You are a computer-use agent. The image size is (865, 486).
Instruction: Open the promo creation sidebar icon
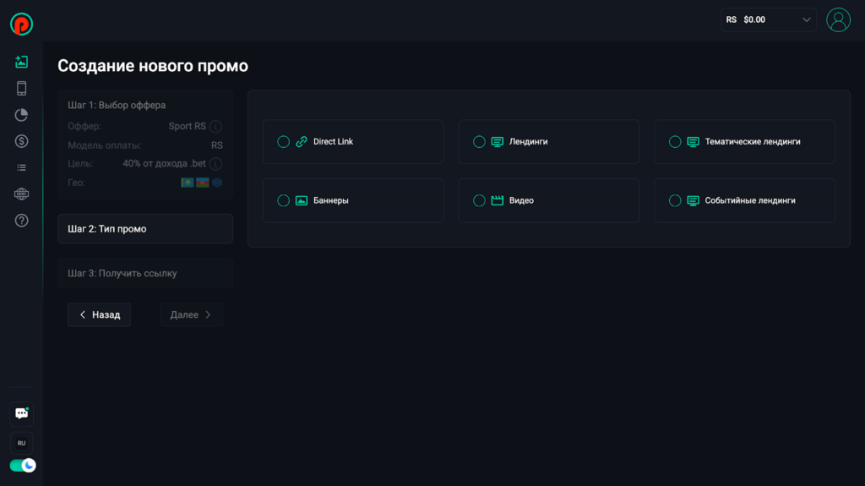pos(21,62)
